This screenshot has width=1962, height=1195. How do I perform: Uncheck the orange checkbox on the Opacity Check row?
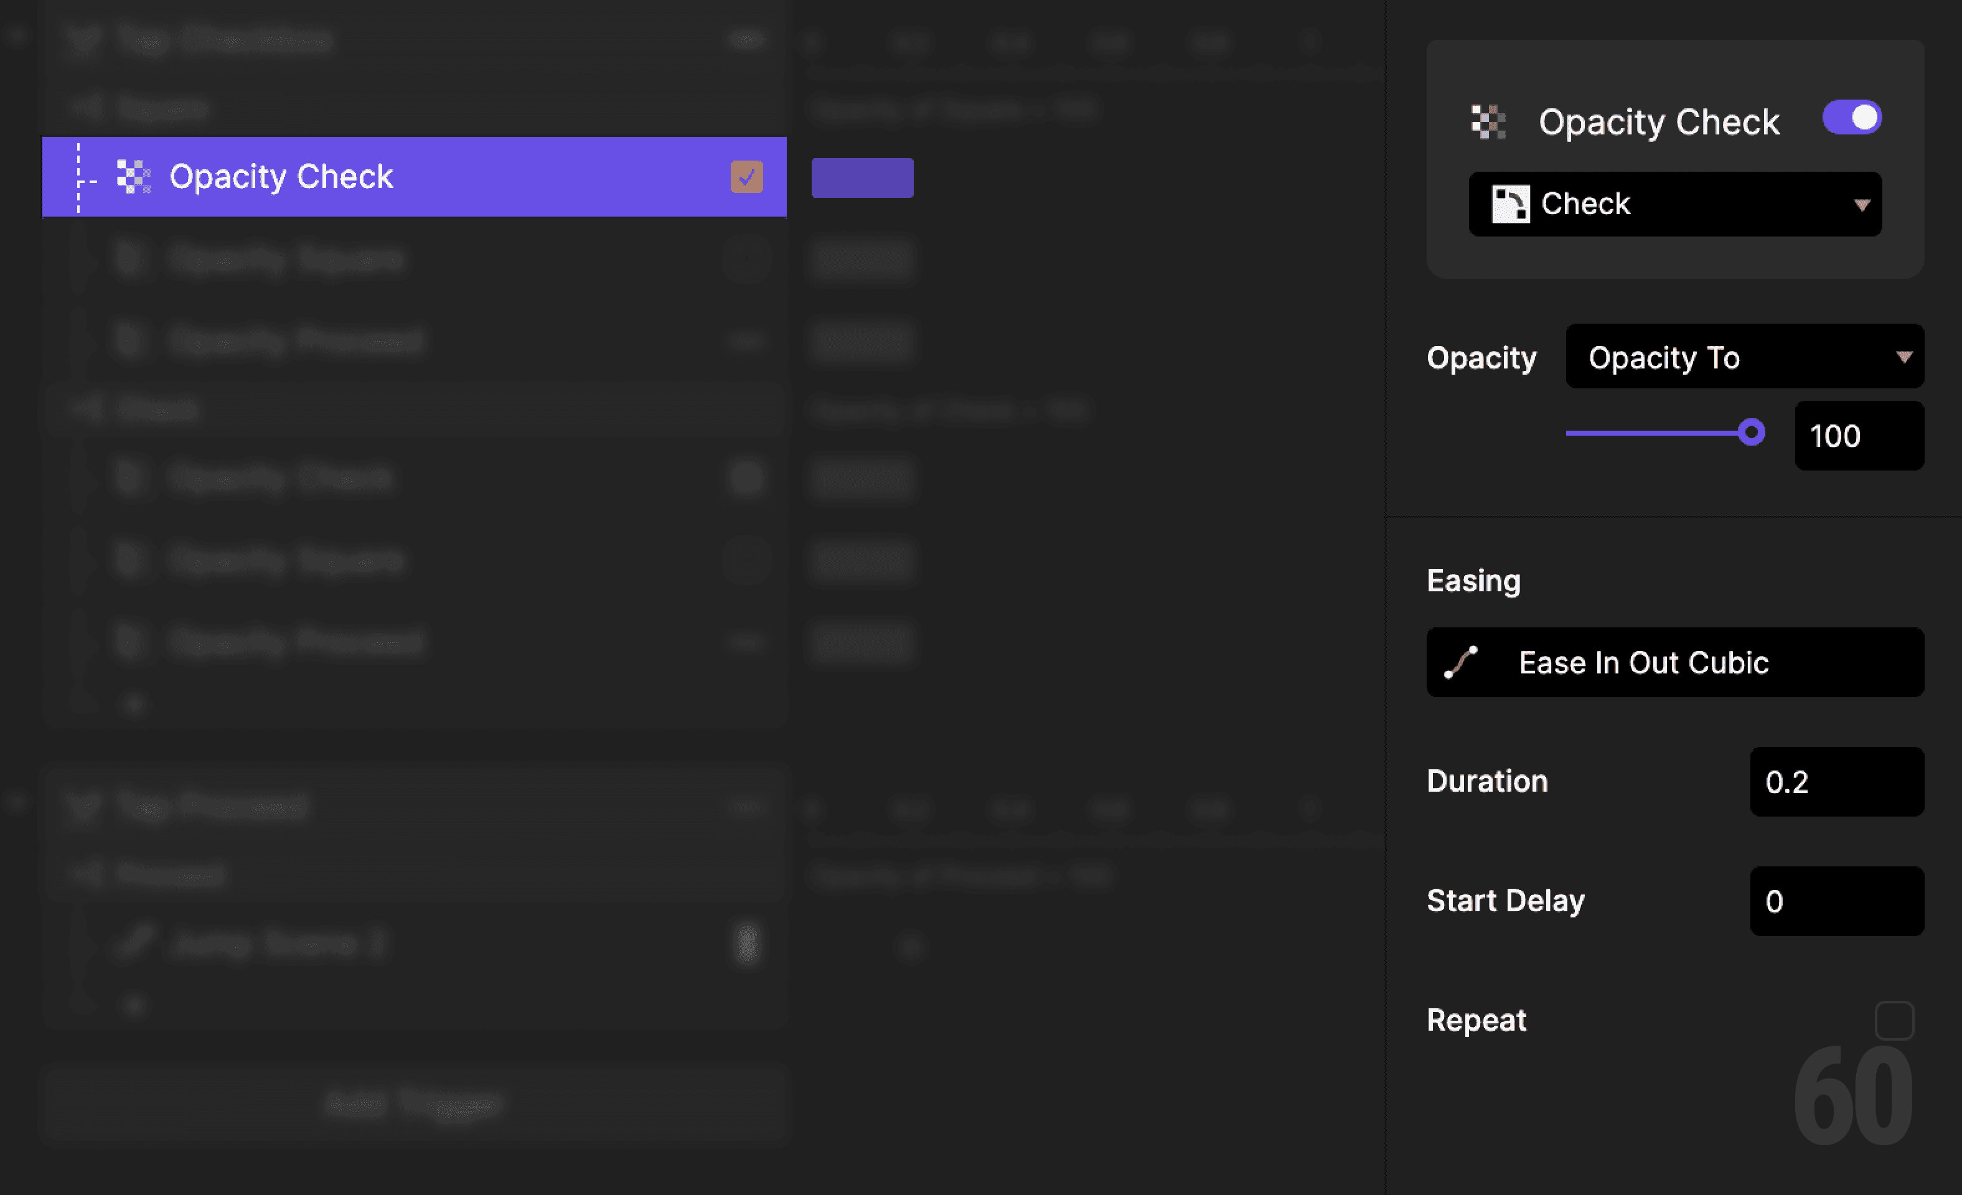(x=745, y=177)
